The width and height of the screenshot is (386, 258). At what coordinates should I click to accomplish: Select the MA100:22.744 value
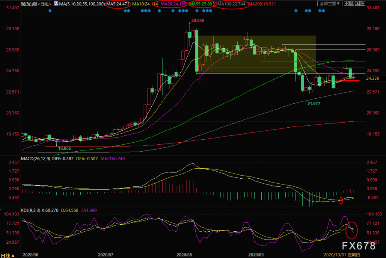(231, 4)
